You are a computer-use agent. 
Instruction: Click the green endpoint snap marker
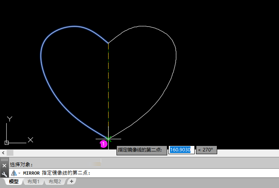coord(108,138)
